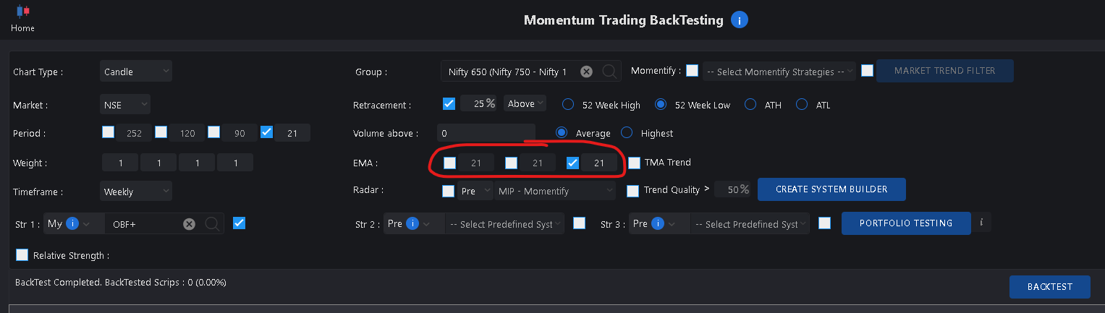Viewport: 1105px width, 313px height.
Task: Enable the Relative Strength checkbox
Action: [22, 254]
